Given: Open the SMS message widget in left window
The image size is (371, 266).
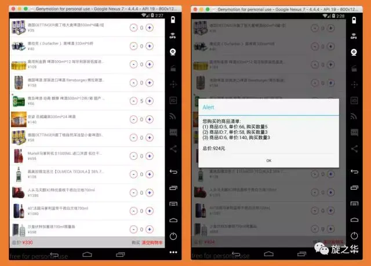Looking at the screenshot, I should coord(173,132).
